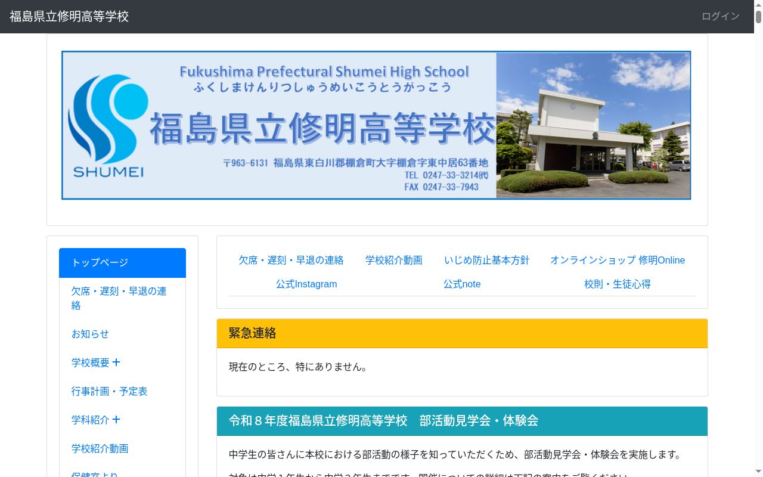The width and height of the screenshot is (763, 477).
Task: Open 公式note link
Action: point(462,284)
